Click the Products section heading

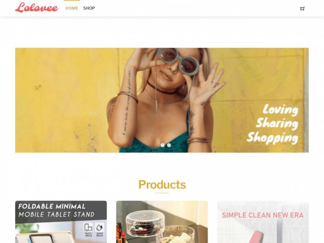pos(162,184)
